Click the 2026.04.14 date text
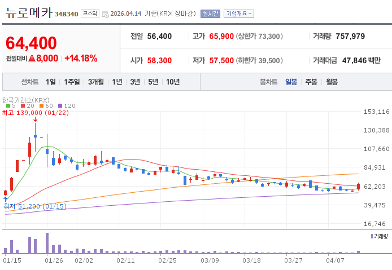This screenshot has width=392, height=270. pyautogui.click(x=126, y=14)
